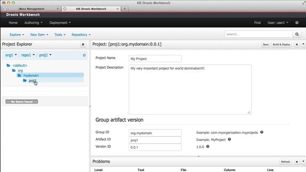
Task: Click help icon beside Group ID example
Action: [x=262, y=132]
